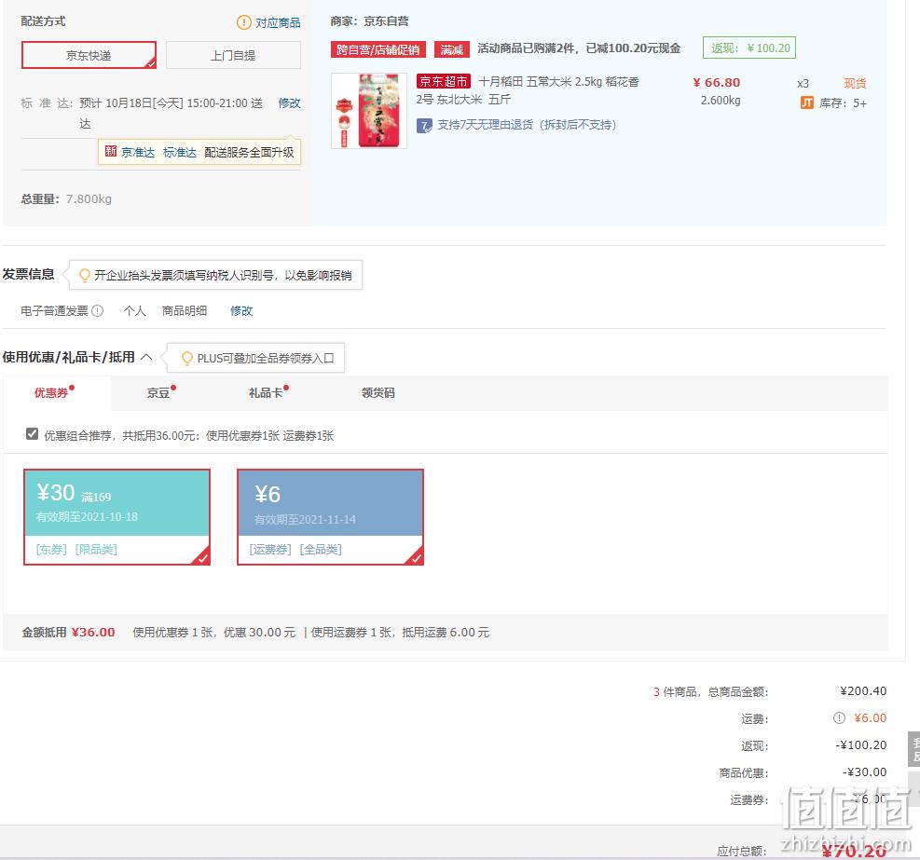The width and height of the screenshot is (920, 860).
Task: Click the 商家：京东自营 merchant label
Action: 369,21
